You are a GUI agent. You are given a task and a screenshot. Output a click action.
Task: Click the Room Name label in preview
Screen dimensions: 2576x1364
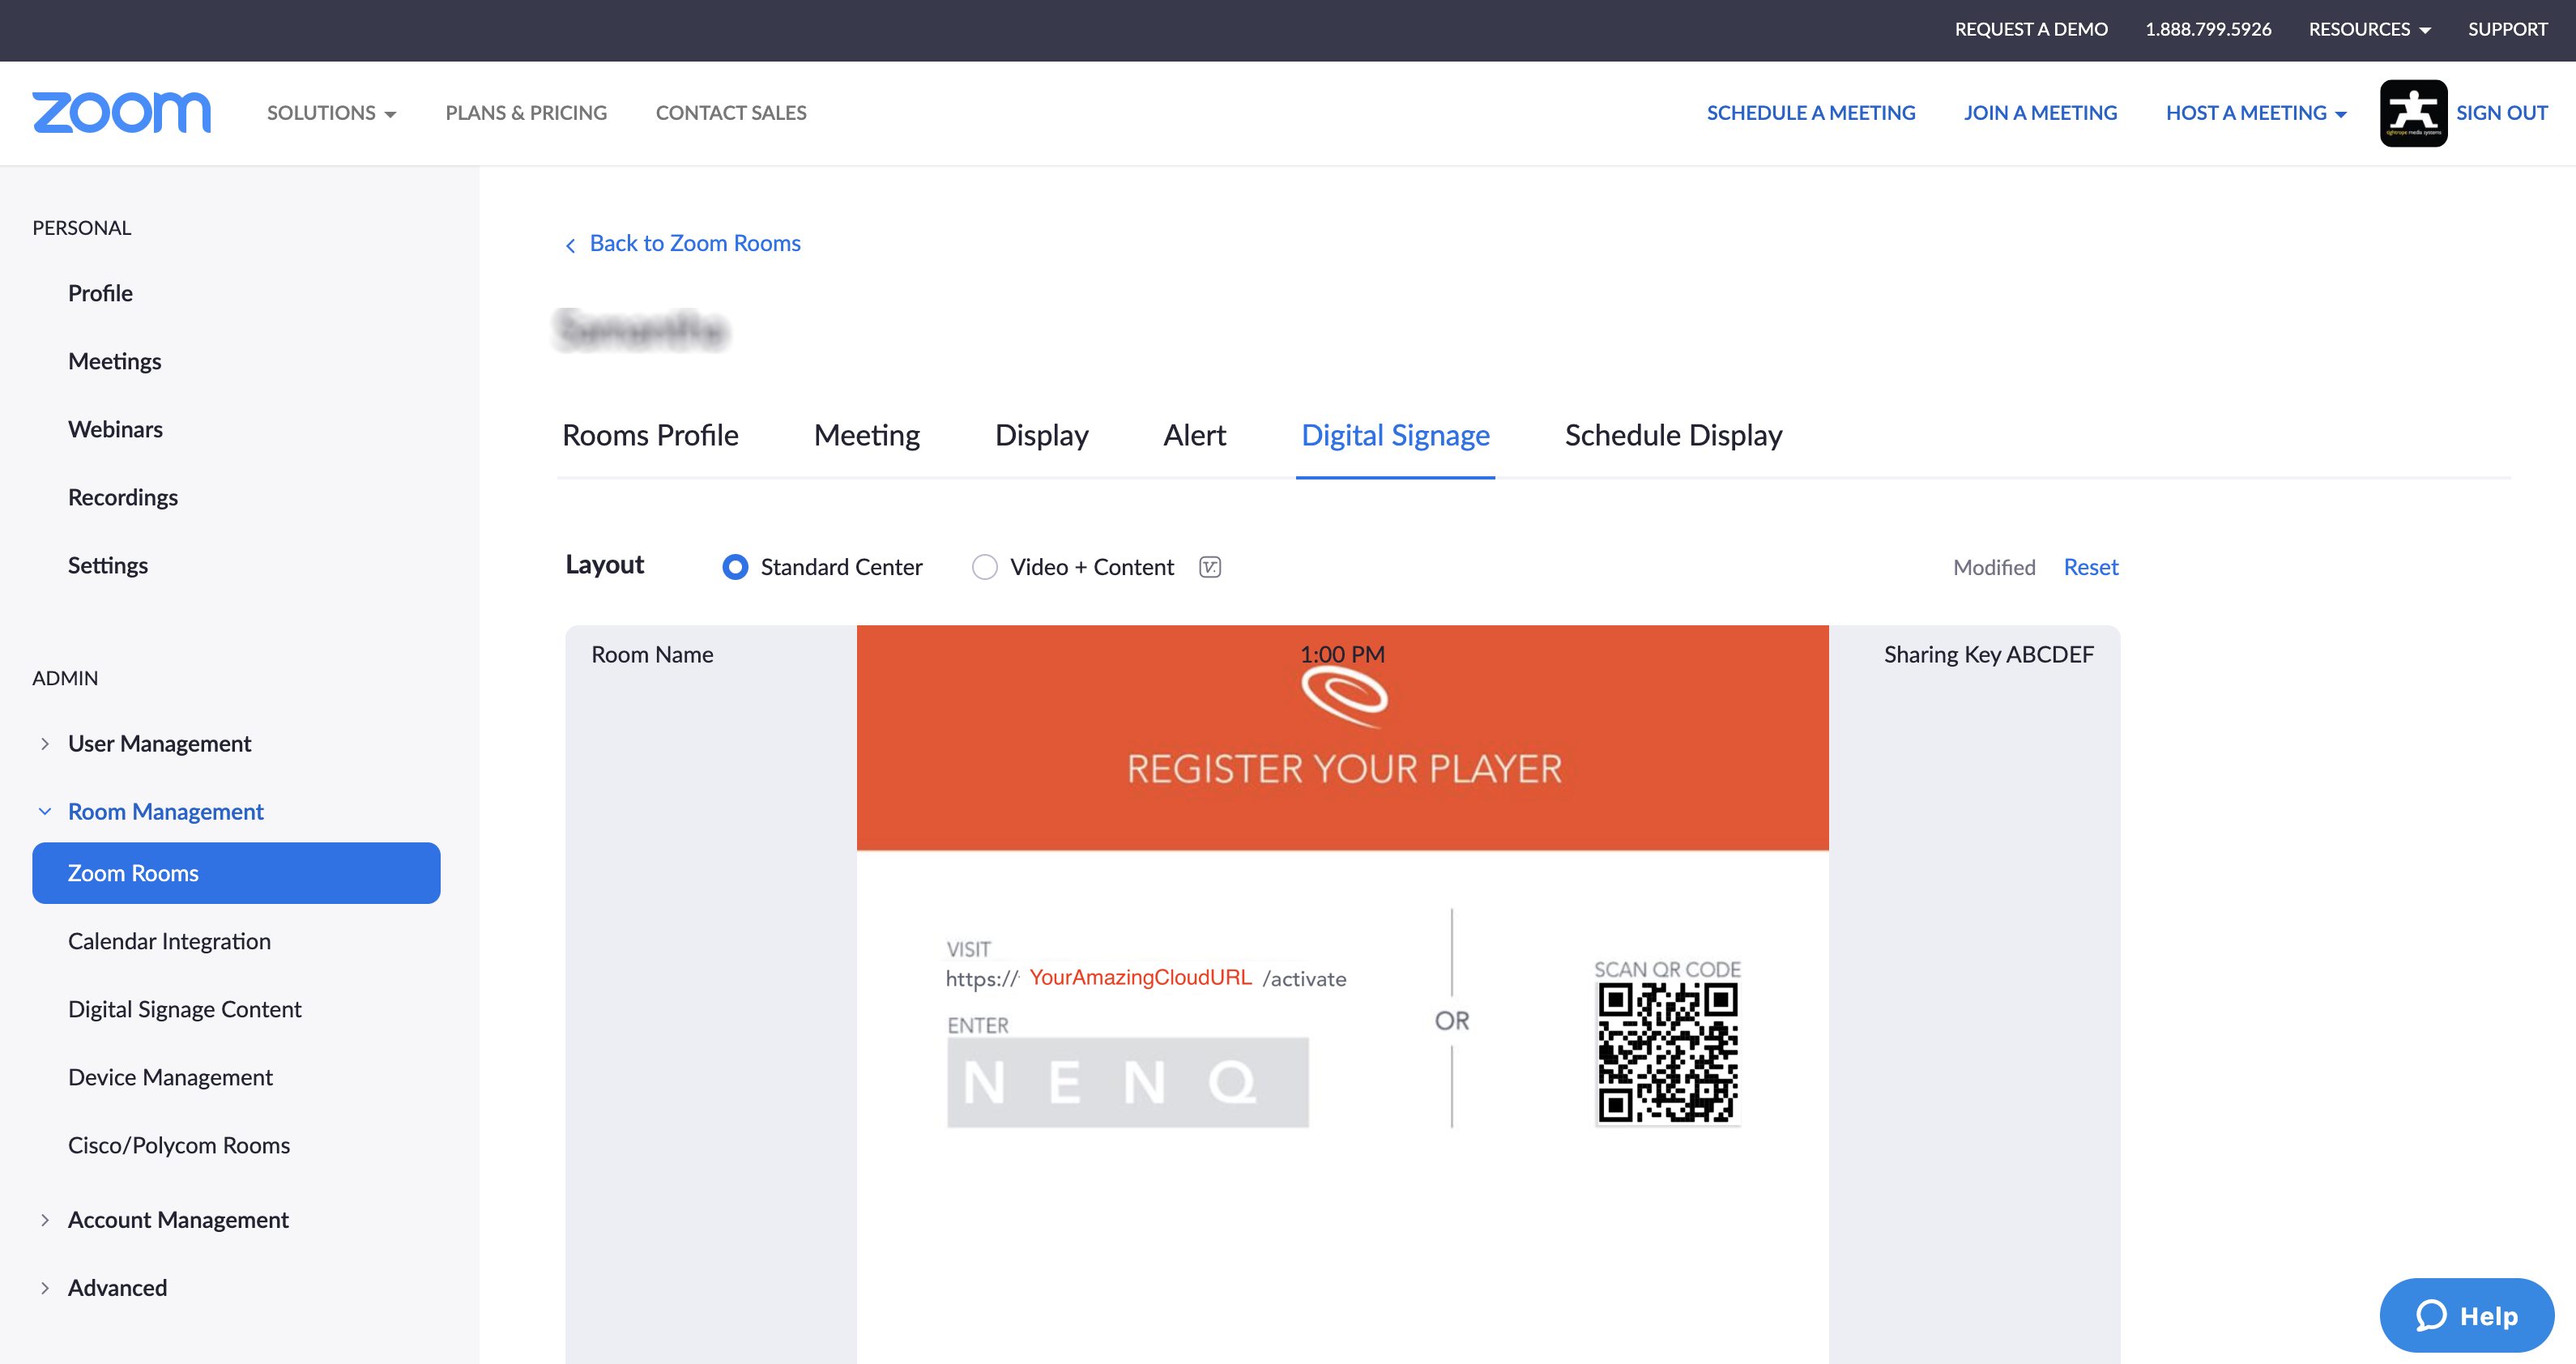652,654
